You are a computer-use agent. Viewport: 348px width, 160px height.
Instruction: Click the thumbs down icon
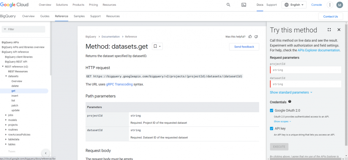(256, 37)
